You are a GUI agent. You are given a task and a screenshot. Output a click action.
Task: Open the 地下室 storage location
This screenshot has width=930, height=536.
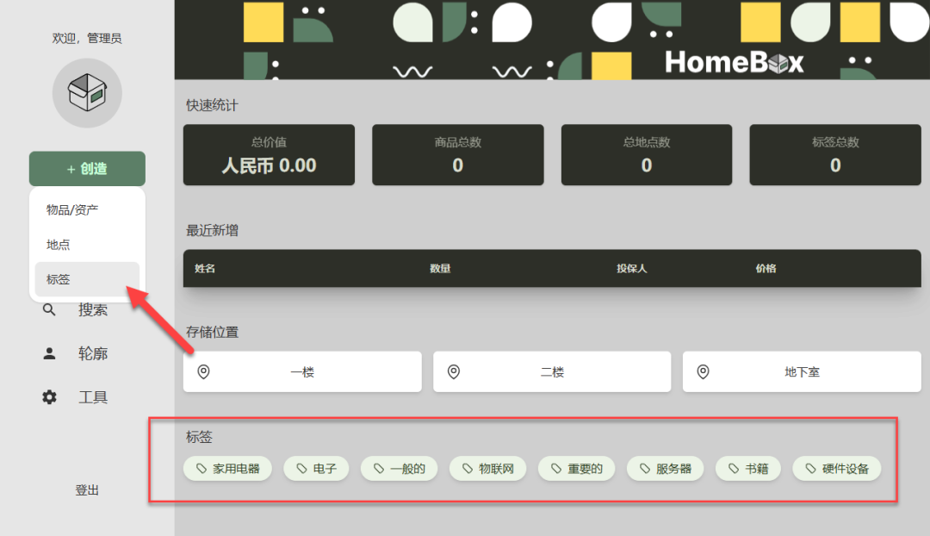point(802,371)
